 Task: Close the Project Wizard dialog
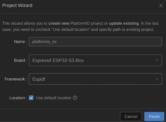click(161, 6)
